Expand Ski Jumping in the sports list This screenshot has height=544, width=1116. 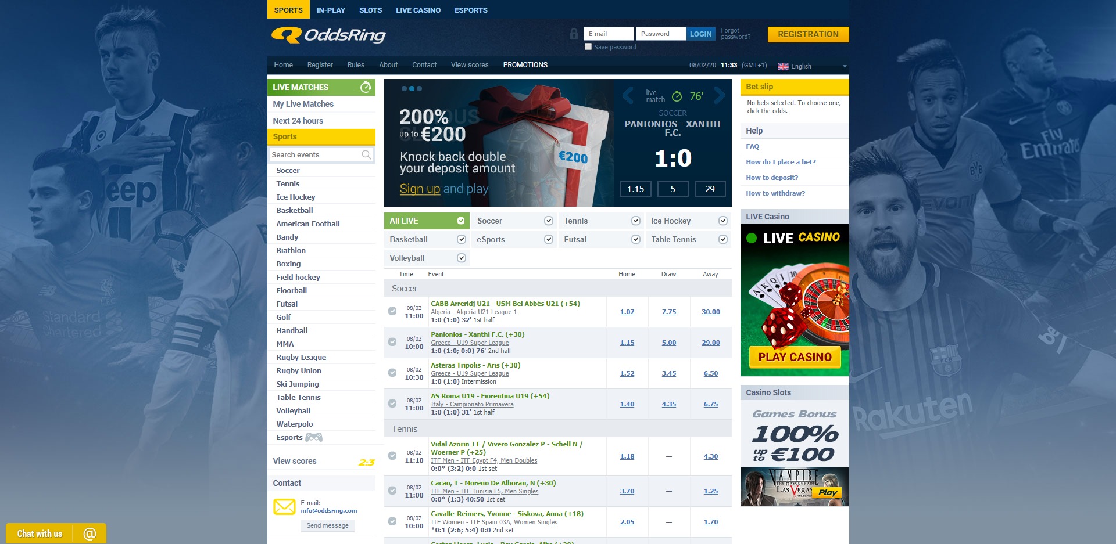[298, 384]
